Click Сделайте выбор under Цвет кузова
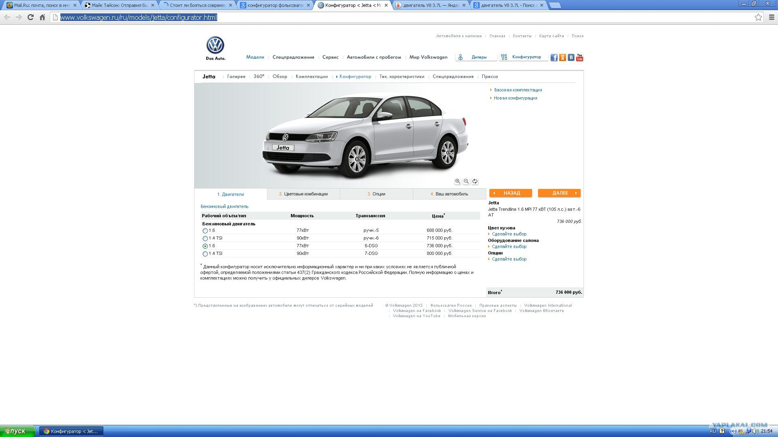778x437 pixels. click(509, 234)
